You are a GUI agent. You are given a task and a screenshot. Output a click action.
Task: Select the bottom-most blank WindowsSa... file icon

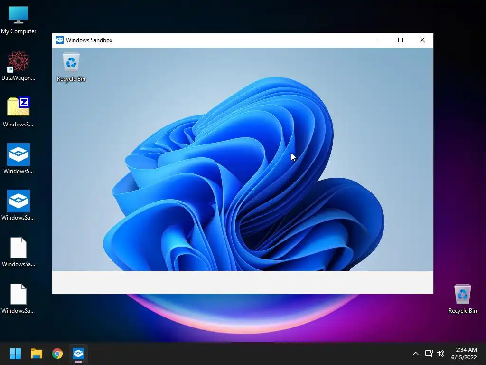tap(19, 298)
